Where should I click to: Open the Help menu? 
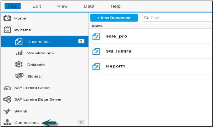(x=116, y=6)
